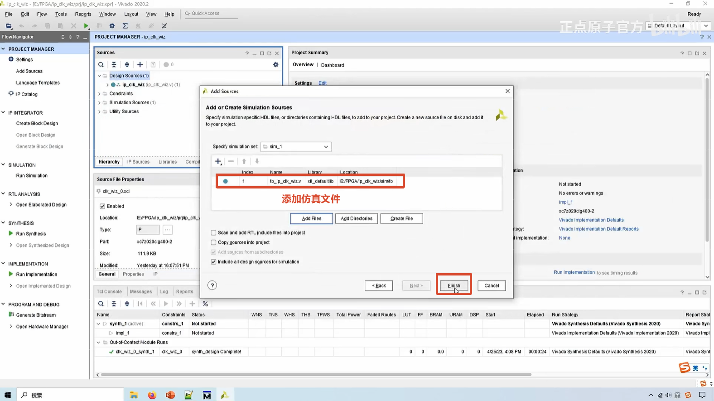The width and height of the screenshot is (714, 401).
Task: Expand the Constraints tree node
Action: 100,94
